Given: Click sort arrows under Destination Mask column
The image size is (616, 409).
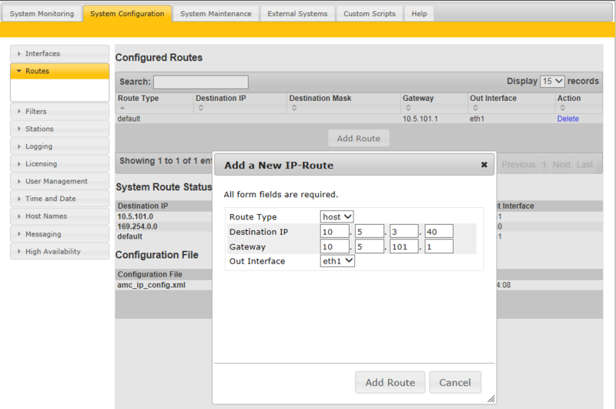Looking at the screenshot, I should 293,108.
